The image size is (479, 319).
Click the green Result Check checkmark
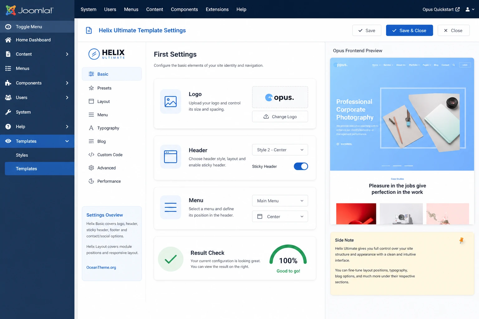pyautogui.click(x=171, y=259)
